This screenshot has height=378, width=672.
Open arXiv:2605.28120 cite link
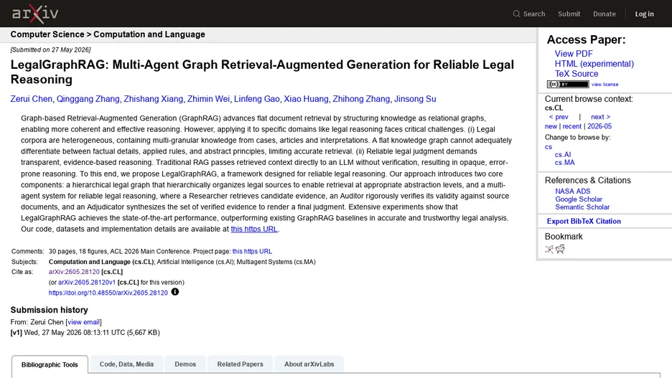[x=74, y=272]
